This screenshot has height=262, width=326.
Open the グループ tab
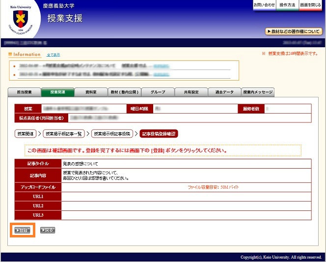[158, 92]
